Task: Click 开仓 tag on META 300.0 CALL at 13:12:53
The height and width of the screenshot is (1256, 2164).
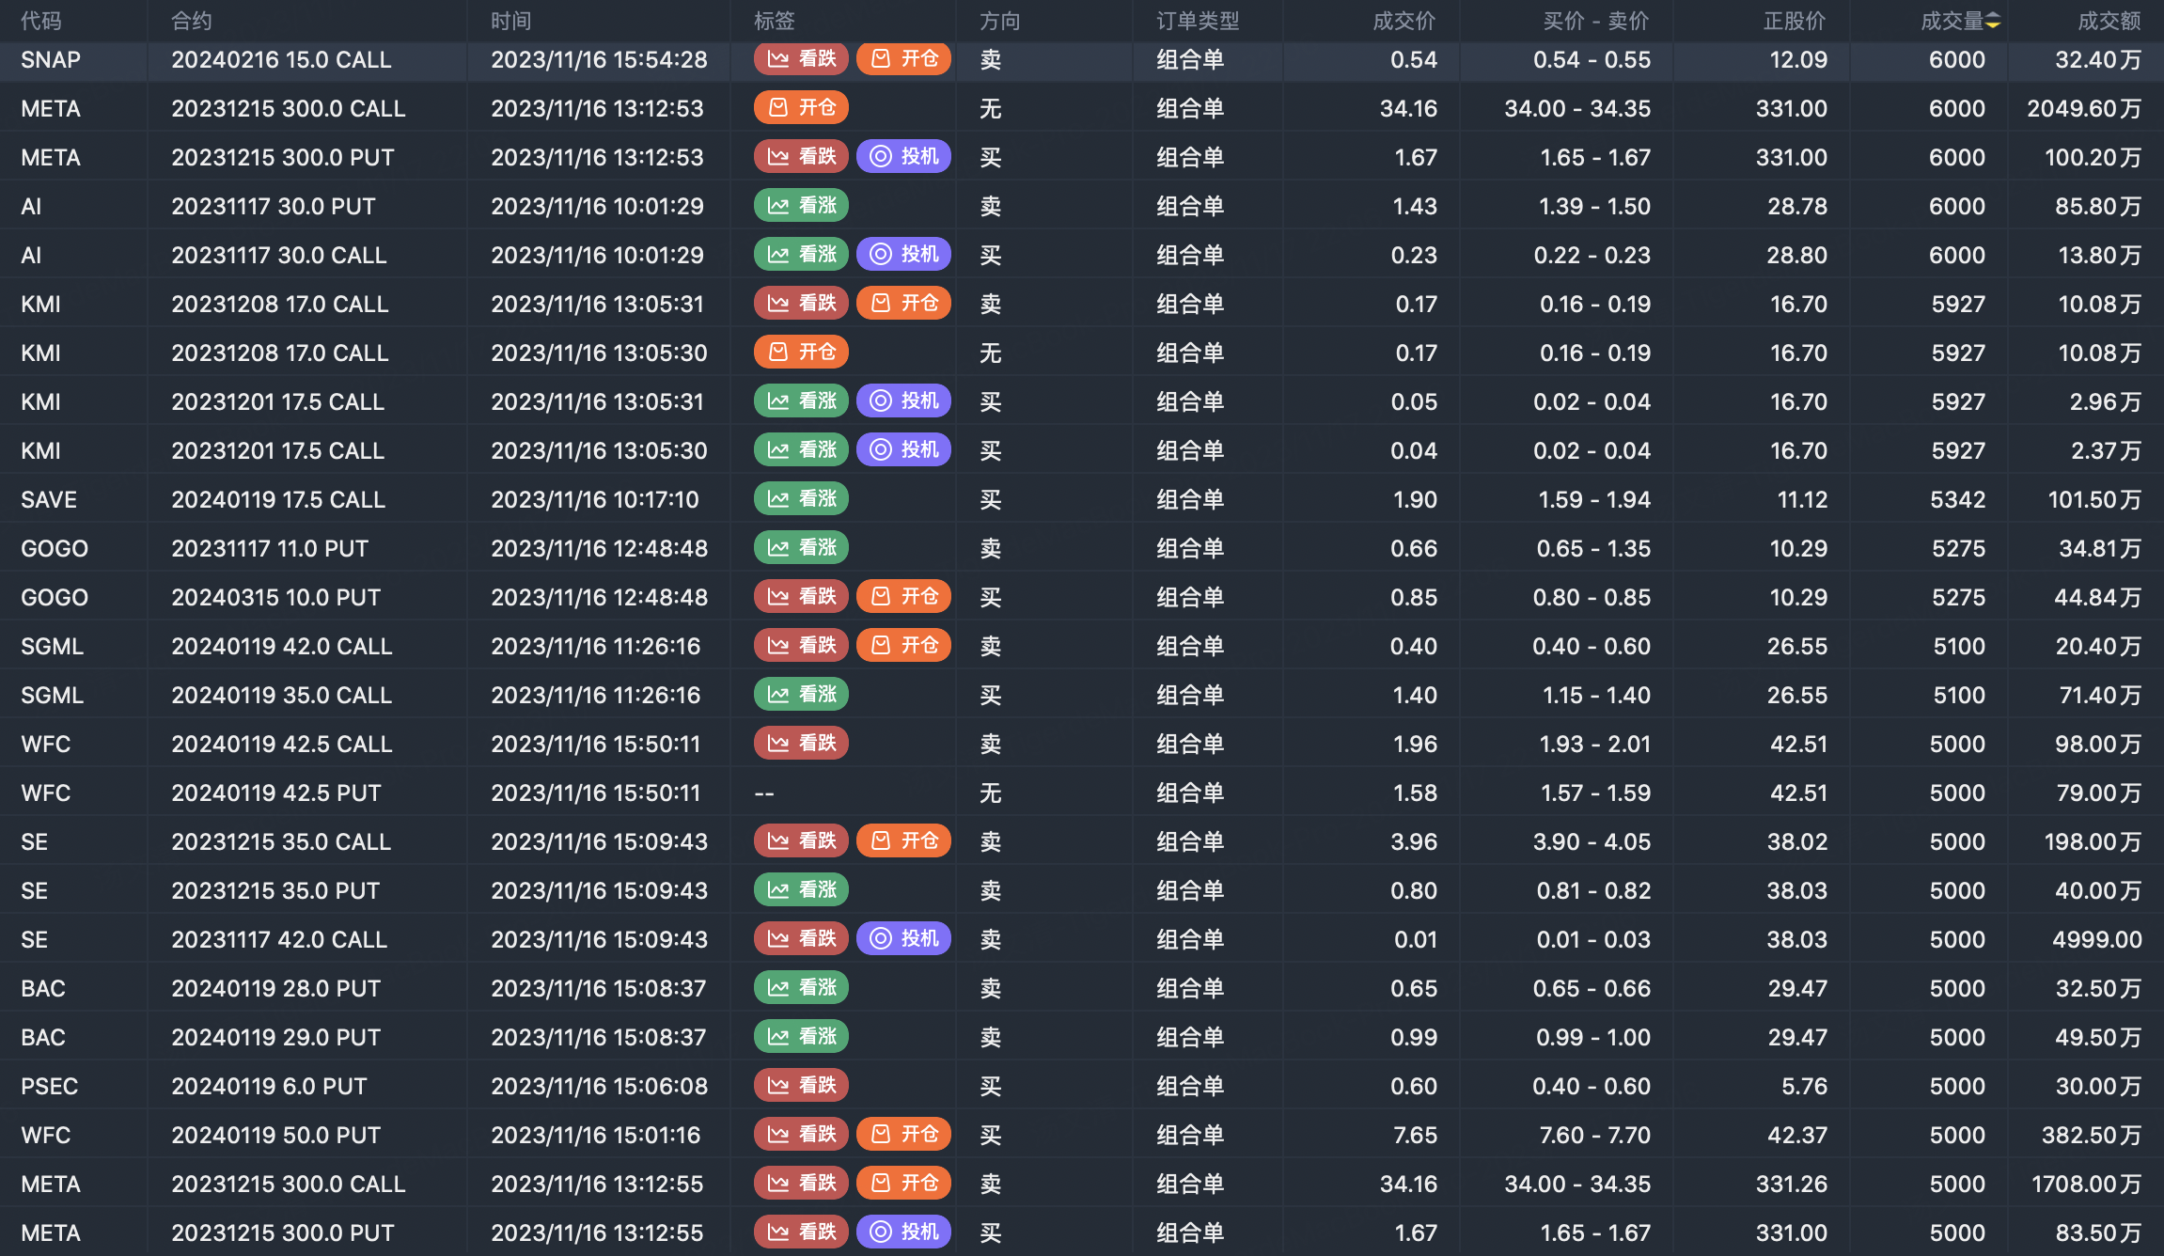Action: click(x=801, y=108)
